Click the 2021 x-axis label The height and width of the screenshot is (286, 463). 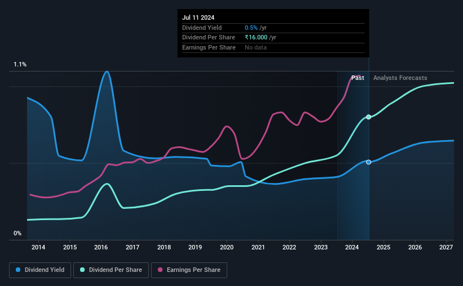[x=258, y=247]
